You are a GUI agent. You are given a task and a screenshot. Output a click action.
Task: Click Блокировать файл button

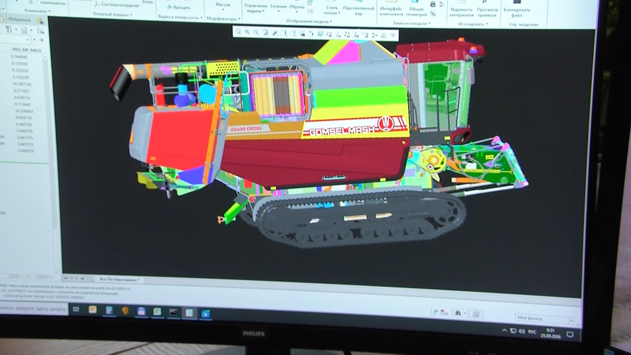[517, 12]
